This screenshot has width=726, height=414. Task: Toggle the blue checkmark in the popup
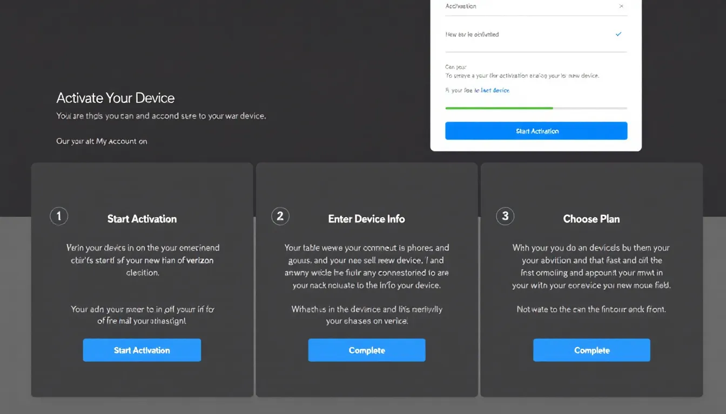(619, 34)
